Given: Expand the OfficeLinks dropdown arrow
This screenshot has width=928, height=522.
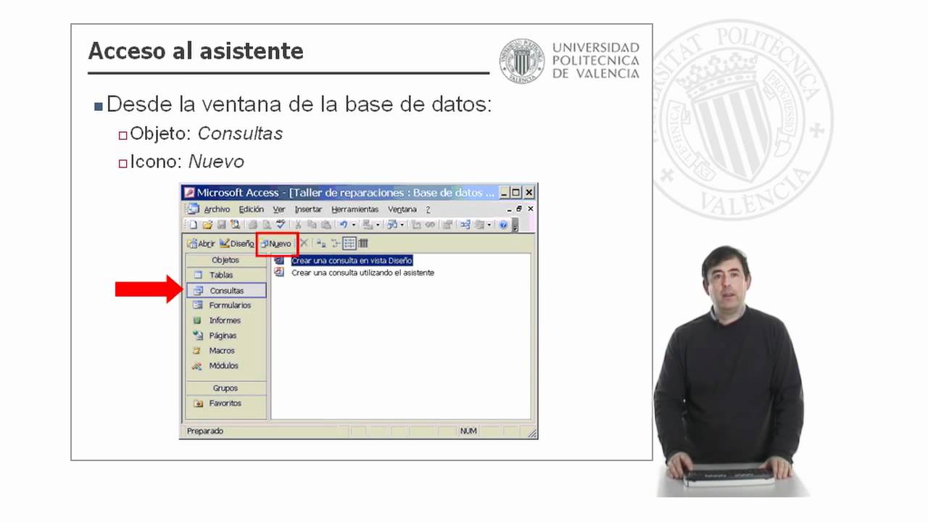Looking at the screenshot, I should coord(378,225).
